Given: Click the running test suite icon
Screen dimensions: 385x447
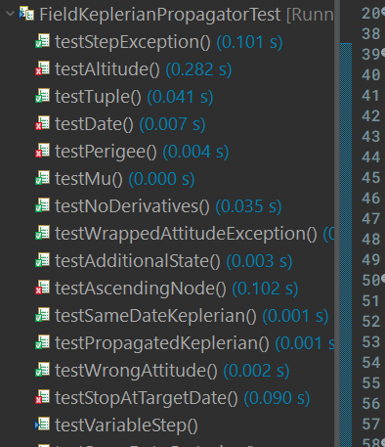Looking at the screenshot, I should pos(26,14).
